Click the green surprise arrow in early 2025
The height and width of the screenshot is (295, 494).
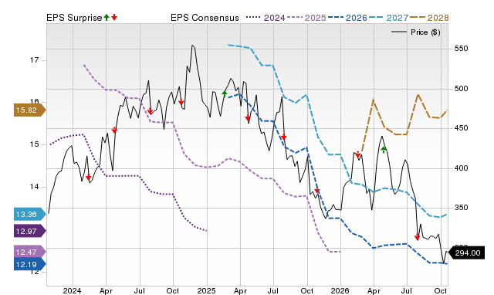[x=225, y=93]
